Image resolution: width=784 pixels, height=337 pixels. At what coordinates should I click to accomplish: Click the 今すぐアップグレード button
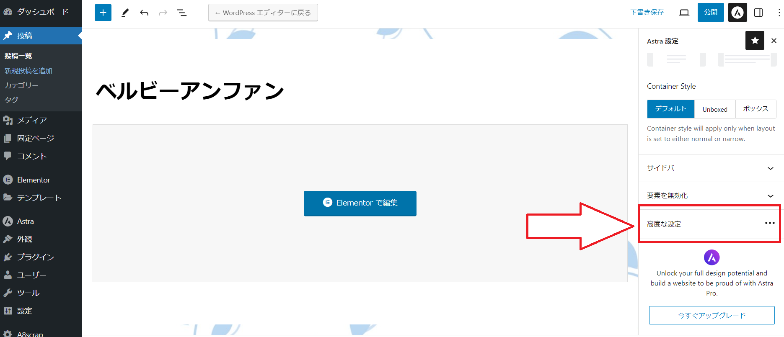(x=712, y=315)
